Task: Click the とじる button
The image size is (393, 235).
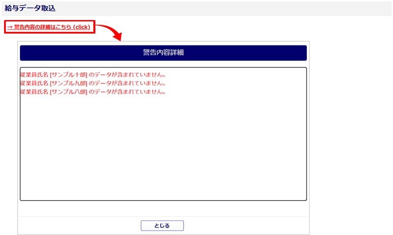Action: (162, 226)
